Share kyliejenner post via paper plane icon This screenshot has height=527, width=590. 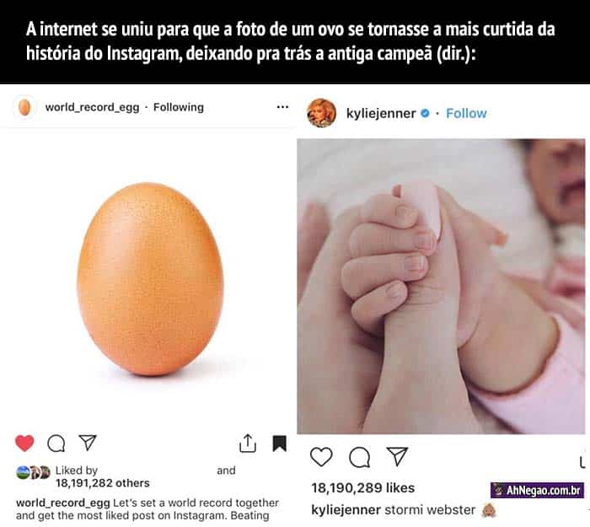click(397, 456)
